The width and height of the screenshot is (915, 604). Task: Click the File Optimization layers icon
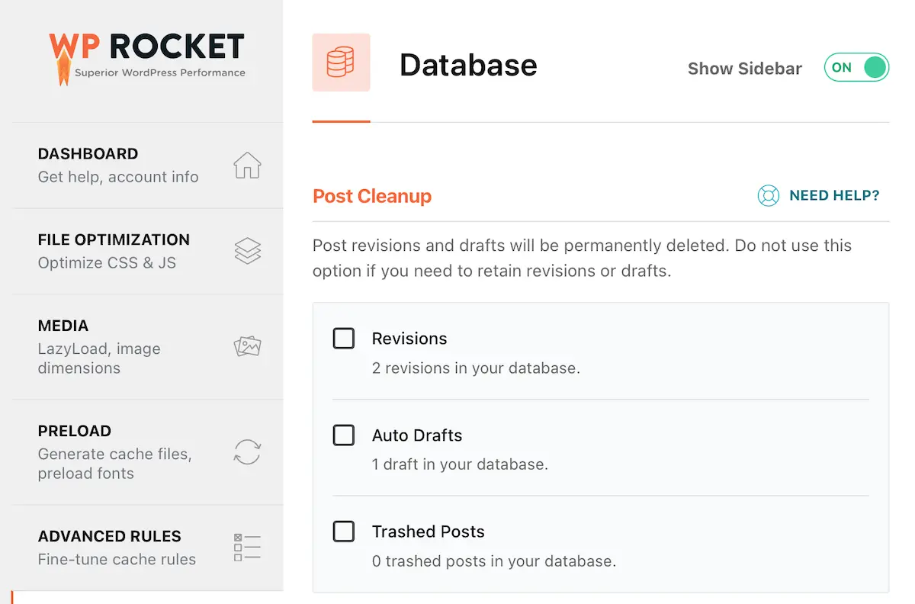[x=247, y=251]
